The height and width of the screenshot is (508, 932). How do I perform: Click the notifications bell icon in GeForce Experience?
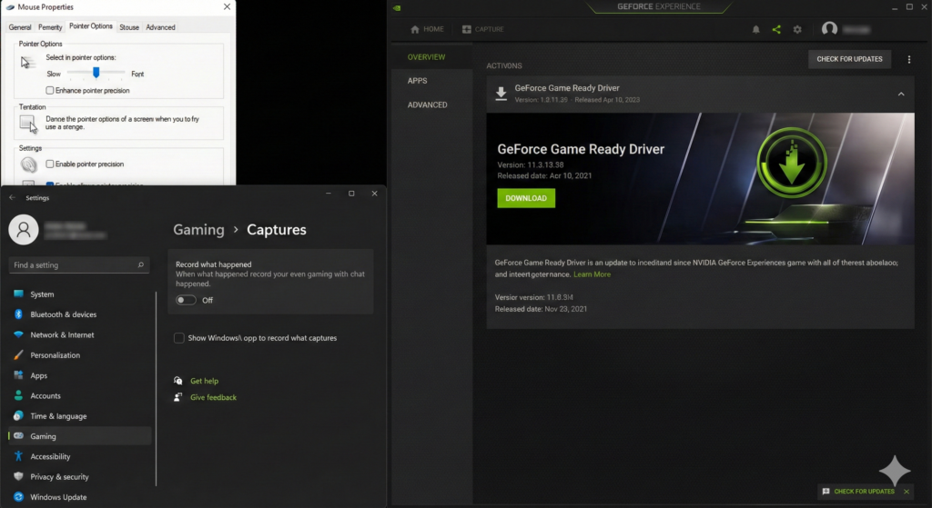[x=755, y=29]
